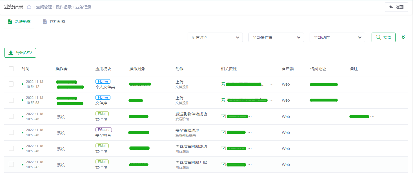Click the home icon in breadcrumb
This screenshot has height=173, width=413.
pyautogui.click(x=29, y=7)
